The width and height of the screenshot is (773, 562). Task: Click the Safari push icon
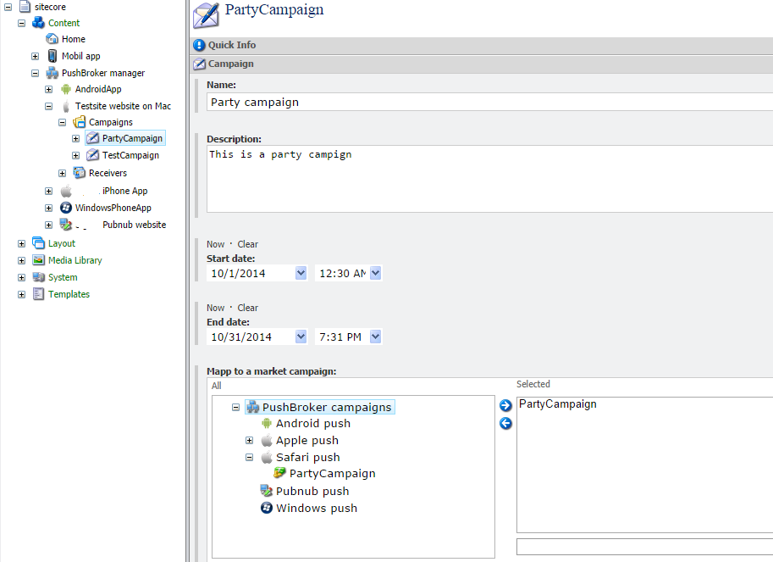coord(267,457)
